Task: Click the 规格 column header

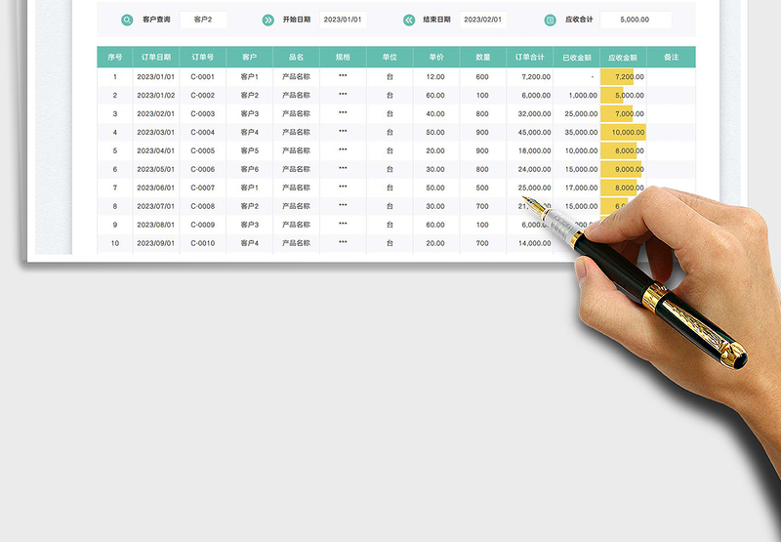Action: click(343, 58)
